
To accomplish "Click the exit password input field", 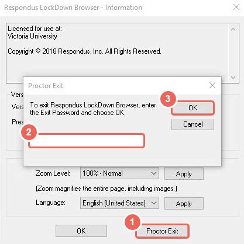I will [87, 141].
